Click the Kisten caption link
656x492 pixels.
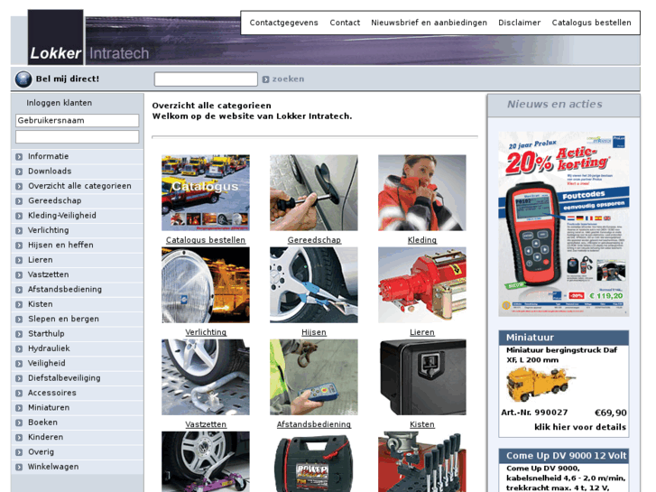pos(422,424)
